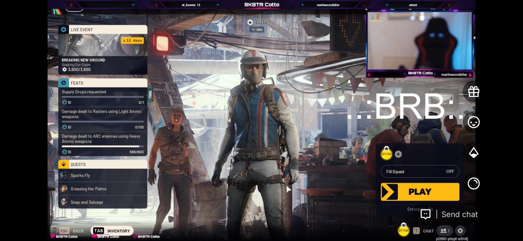523x241 pixels.
Task: Click the Live Event gear icon
Action: [64, 30]
